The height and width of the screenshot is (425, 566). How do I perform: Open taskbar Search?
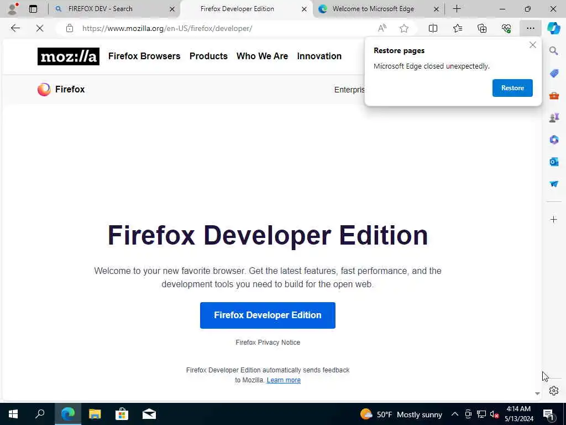click(40, 414)
